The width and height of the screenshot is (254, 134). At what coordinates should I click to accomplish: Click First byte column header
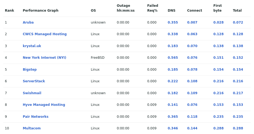pyautogui.click(x=217, y=8)
